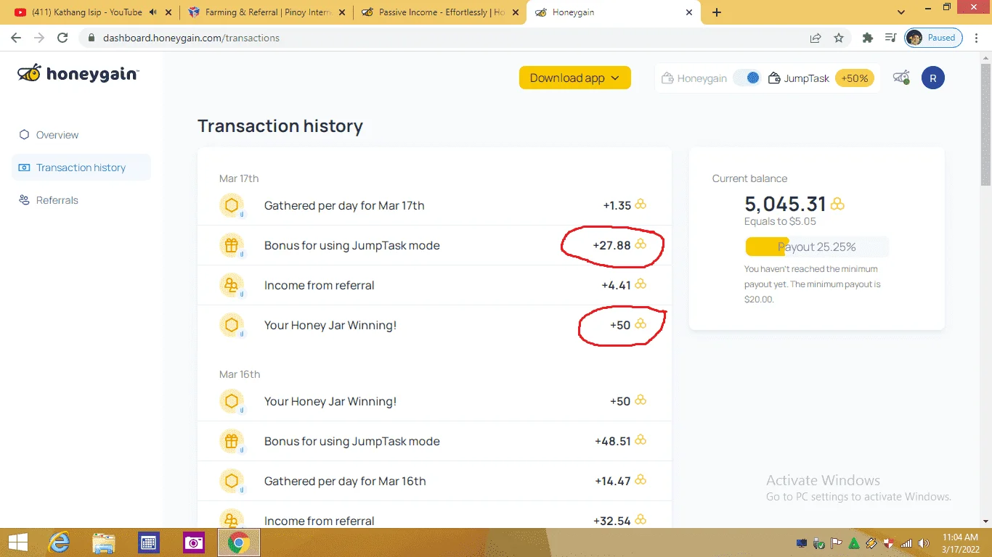The height and width of the screenshot is (557, 992).
Task: Switch to the Passive Income tab
Action: 440,12
